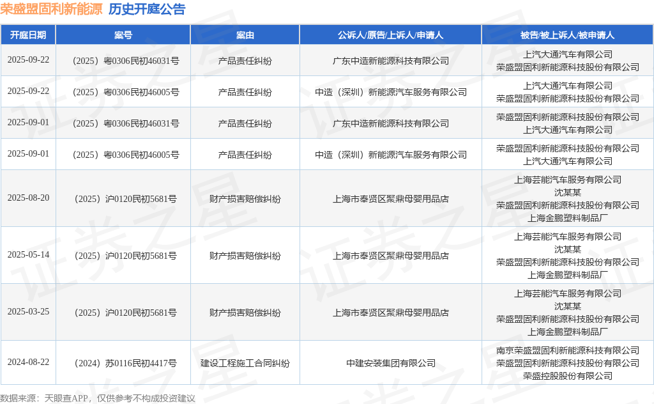Click the 历史开庭公告 heading
Viewport: 654px width, 404px height.
(147, 9)
